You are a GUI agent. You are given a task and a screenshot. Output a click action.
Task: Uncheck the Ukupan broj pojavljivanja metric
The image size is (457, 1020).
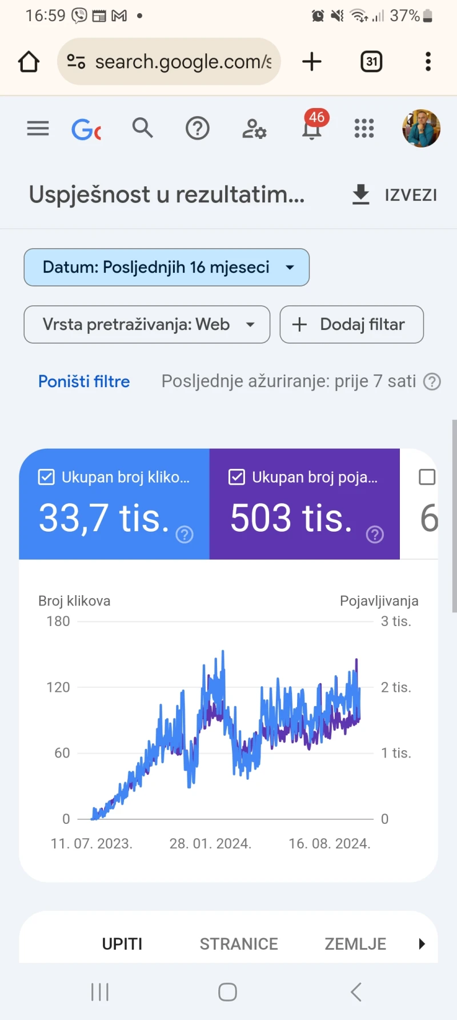coord(236,477)
